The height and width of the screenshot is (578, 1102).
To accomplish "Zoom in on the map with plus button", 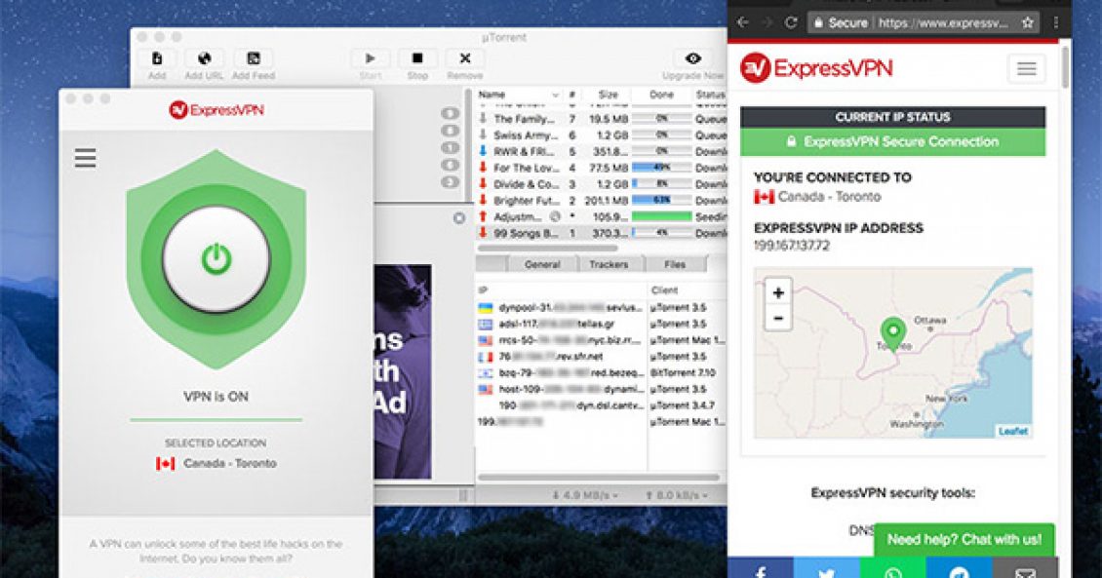I will coord(778,292).
